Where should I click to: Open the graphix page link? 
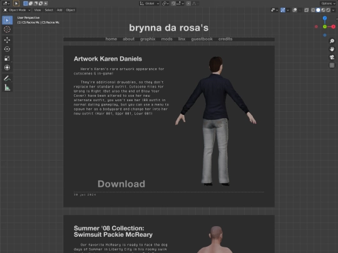coord(148,39)
